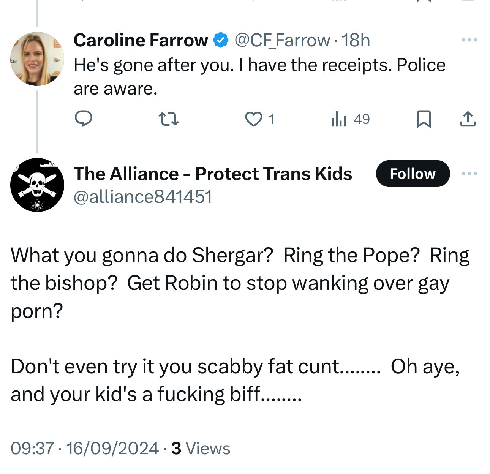Viewport: 490px width, 474px height.
Task: Open The Alliance - Protect Trans Kids name
Action: click(x=213, y=174)
